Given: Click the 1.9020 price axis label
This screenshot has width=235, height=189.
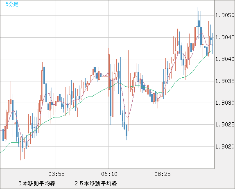Looking at the screenshot, I should pyautogui.click(x=225, y=146).
